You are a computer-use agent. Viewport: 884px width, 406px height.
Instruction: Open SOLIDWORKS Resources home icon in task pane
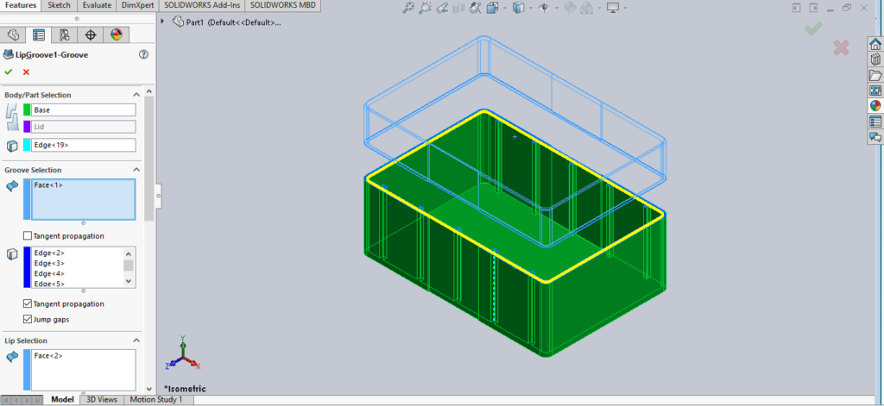coord(875,45)
